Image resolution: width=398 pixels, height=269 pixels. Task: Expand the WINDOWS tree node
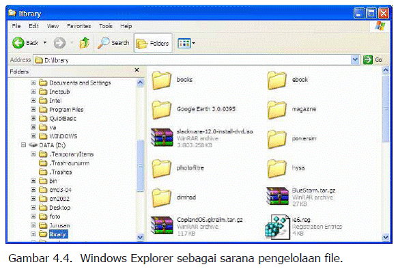coord(33,136)
